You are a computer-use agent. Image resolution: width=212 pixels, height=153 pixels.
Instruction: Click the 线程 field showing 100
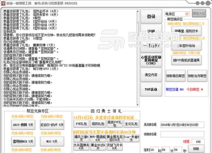tap(198, 142)
